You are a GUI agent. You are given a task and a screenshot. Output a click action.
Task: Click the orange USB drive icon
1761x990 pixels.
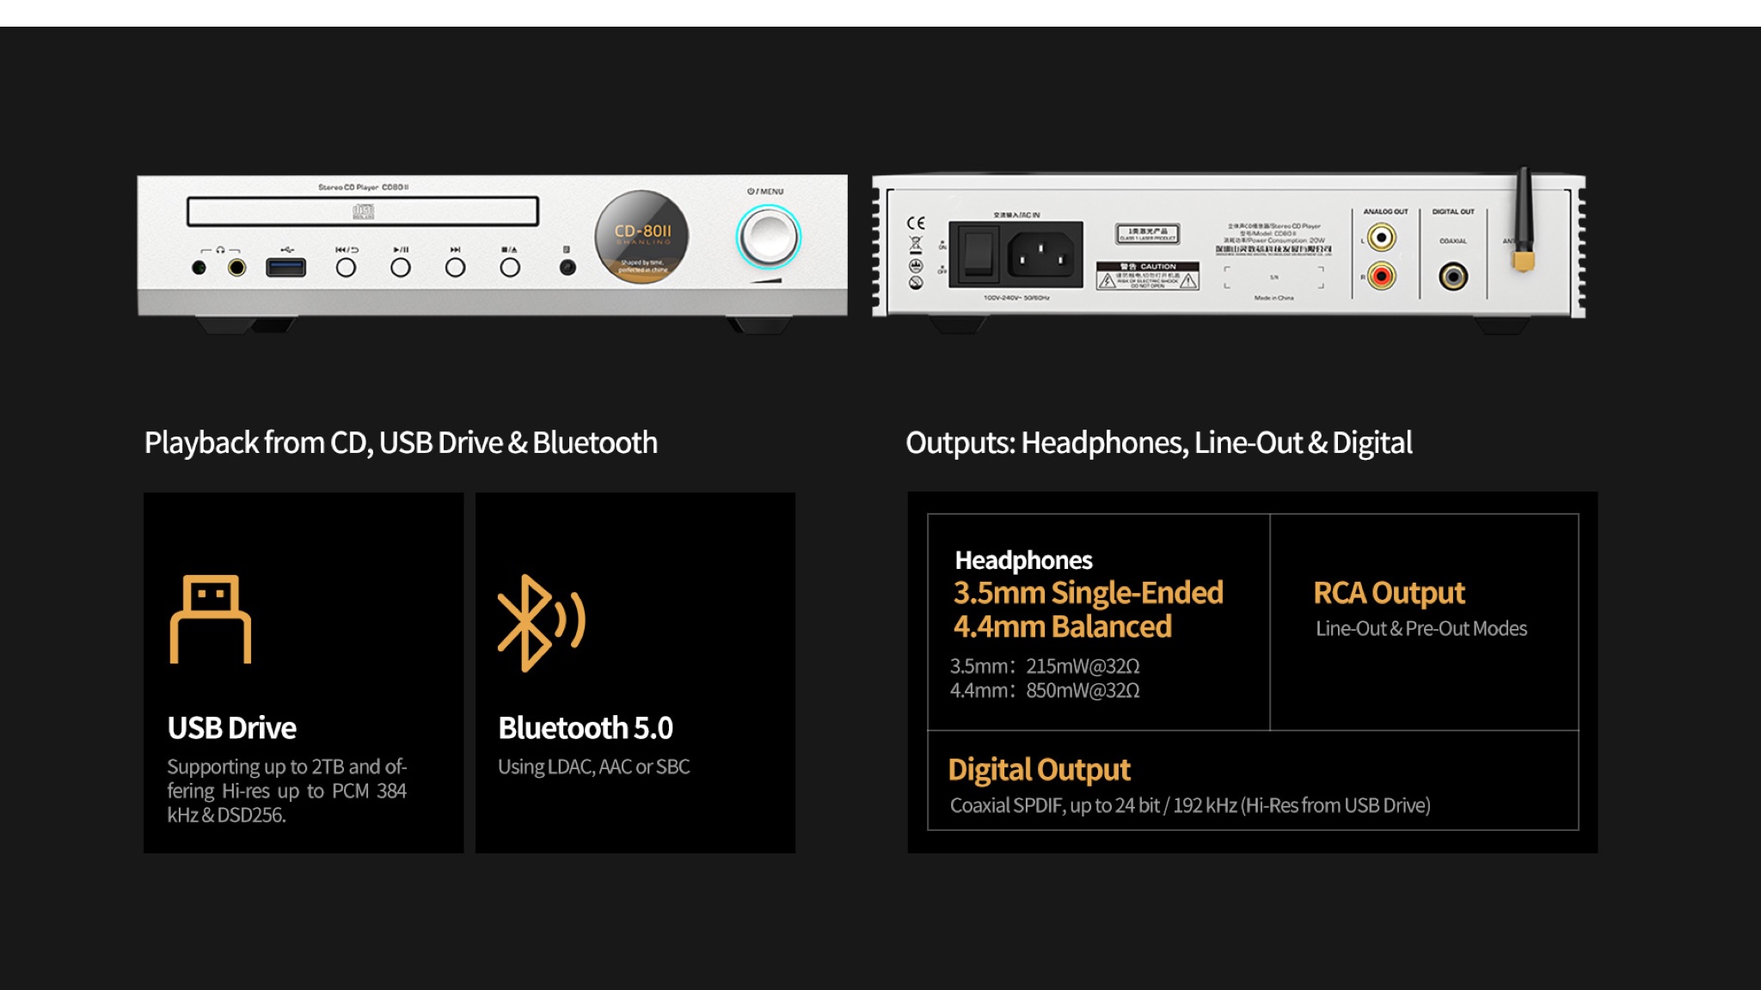point(211,619)
